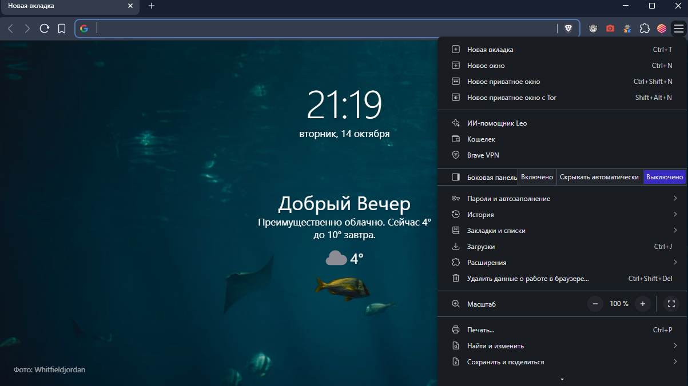Click the 21:19 clock on the page
688x386 pixels.
(x=344, y=106)
